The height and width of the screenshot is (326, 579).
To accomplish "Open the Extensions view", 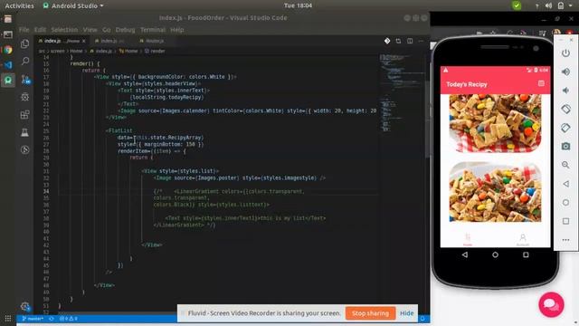I will (24, 115).
